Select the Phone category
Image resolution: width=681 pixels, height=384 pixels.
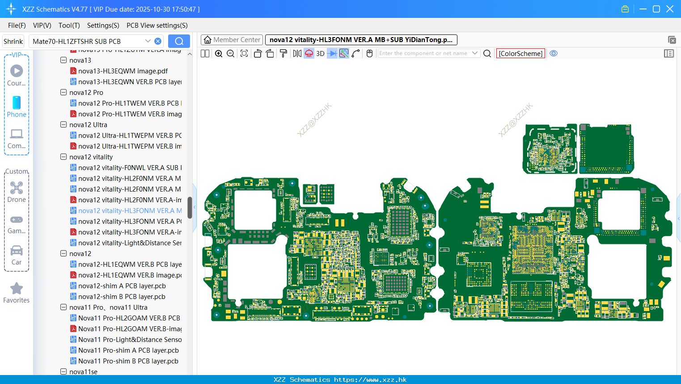(x=17, y=107)
